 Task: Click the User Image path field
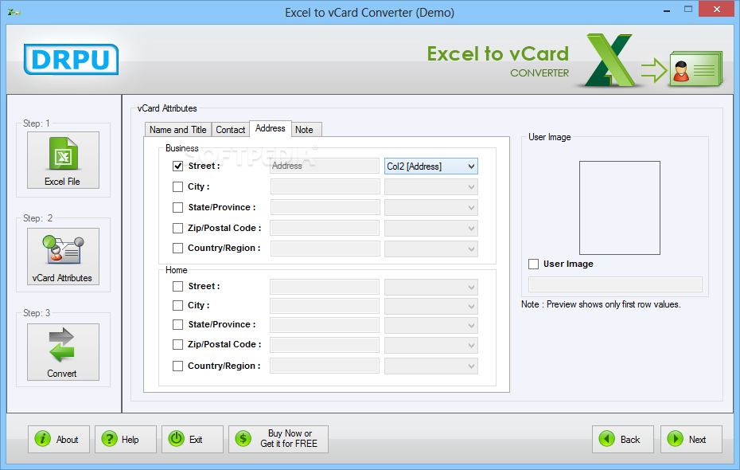(x=615, y=284)
